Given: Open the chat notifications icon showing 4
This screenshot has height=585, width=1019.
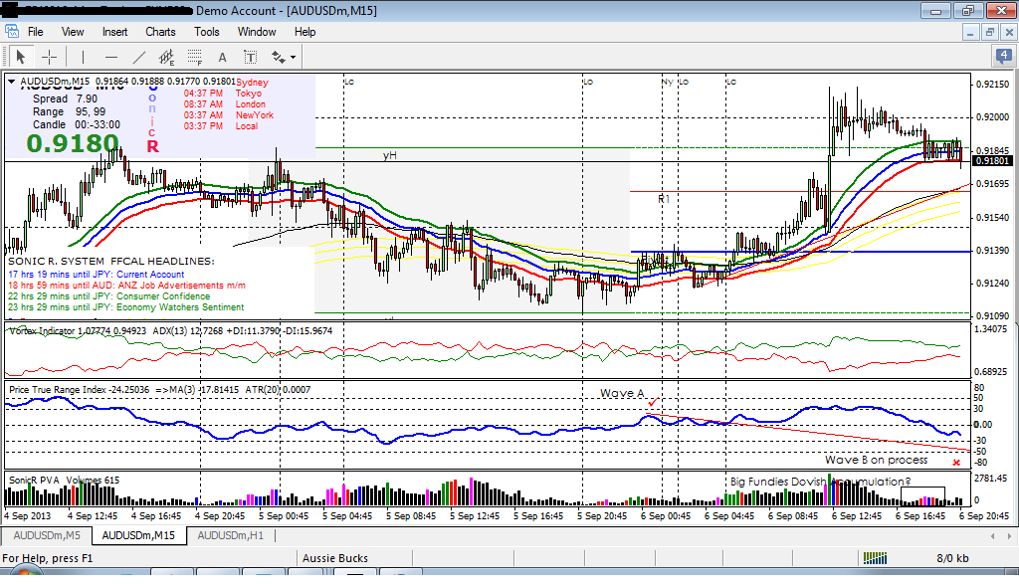Looking at the screenshot, I should click(x=1003, y=57).
